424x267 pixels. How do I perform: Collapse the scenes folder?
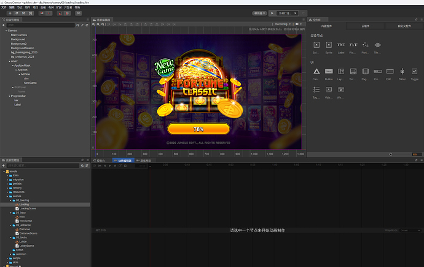(x=7, y=197)
